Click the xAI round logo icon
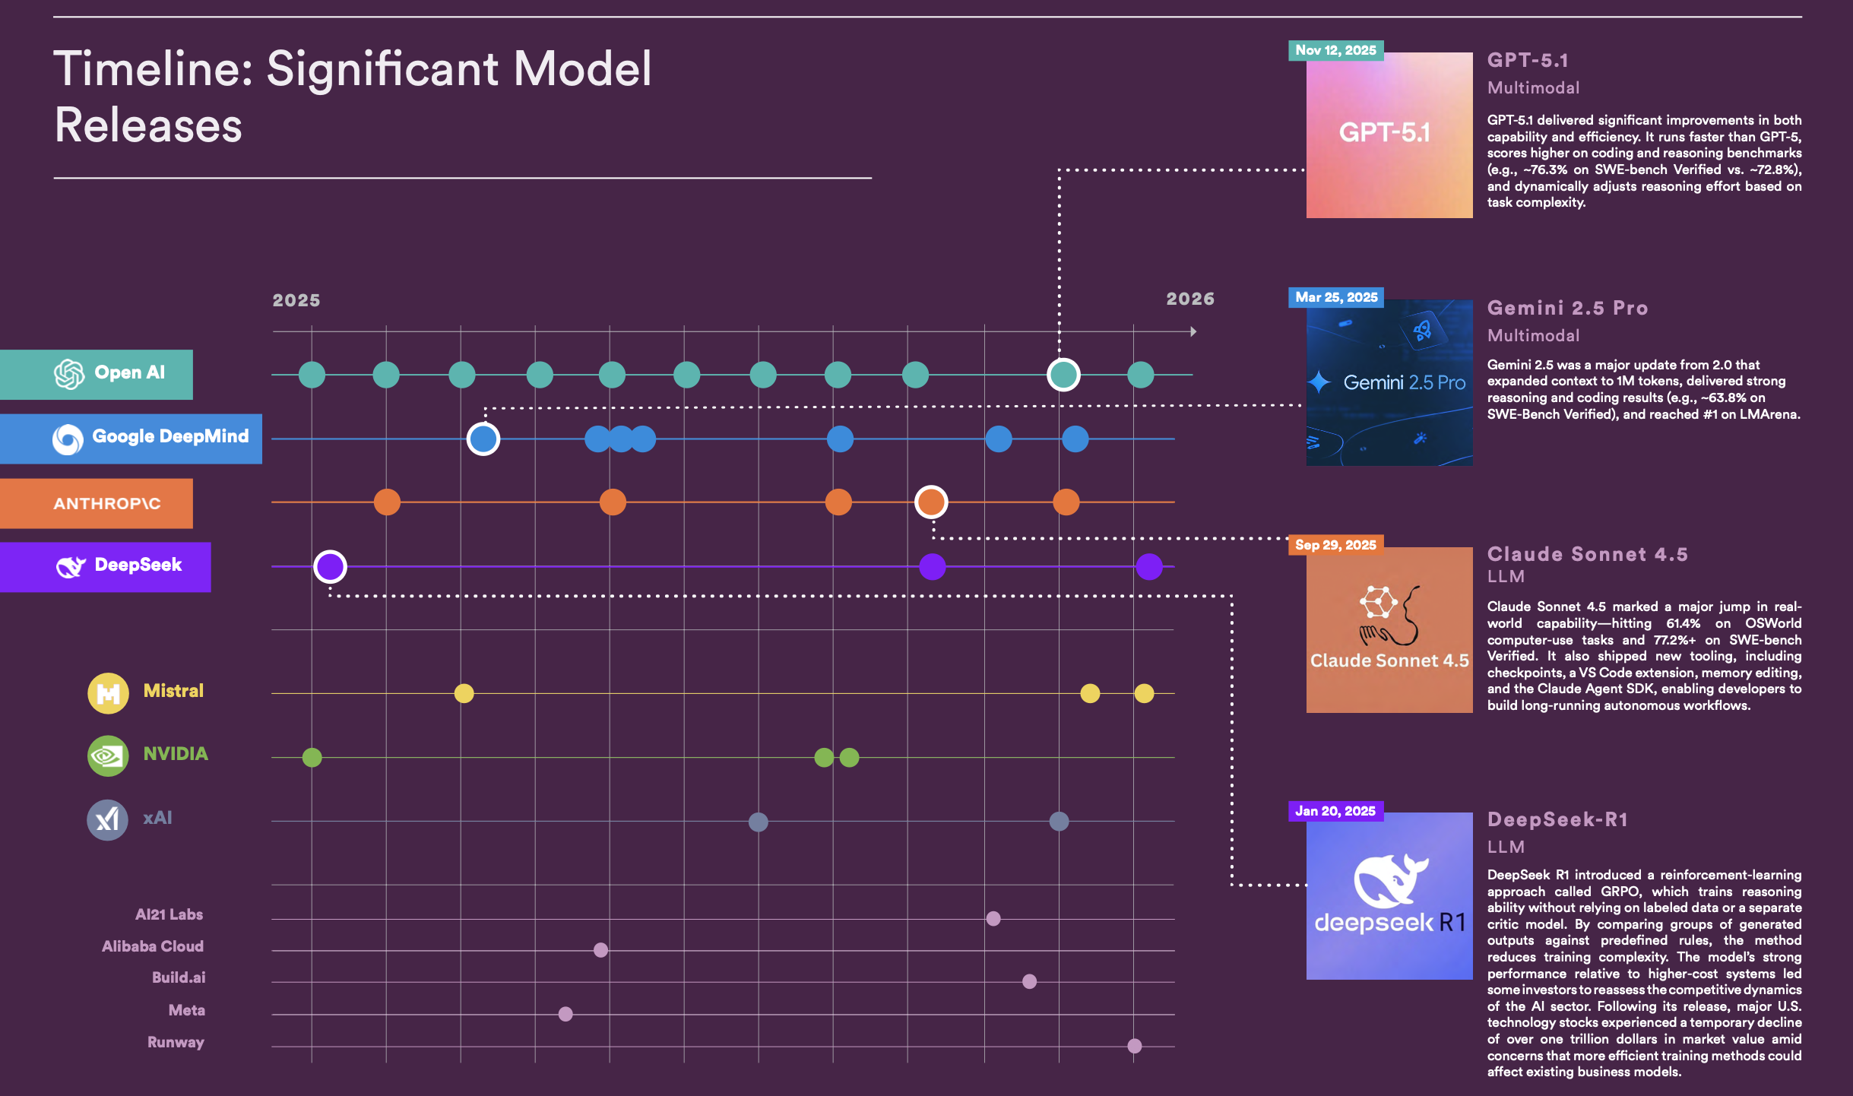The height and width of the screenshot is (1096, 1853). [107, 819]
